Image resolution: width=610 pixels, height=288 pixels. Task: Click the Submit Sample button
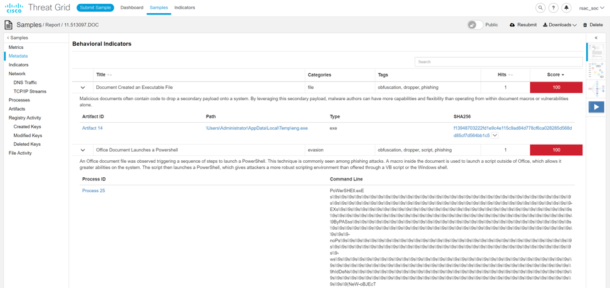point(95,8)
